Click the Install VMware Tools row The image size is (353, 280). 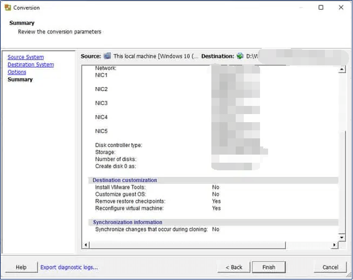pyautogui.click(x=157, y=187)
